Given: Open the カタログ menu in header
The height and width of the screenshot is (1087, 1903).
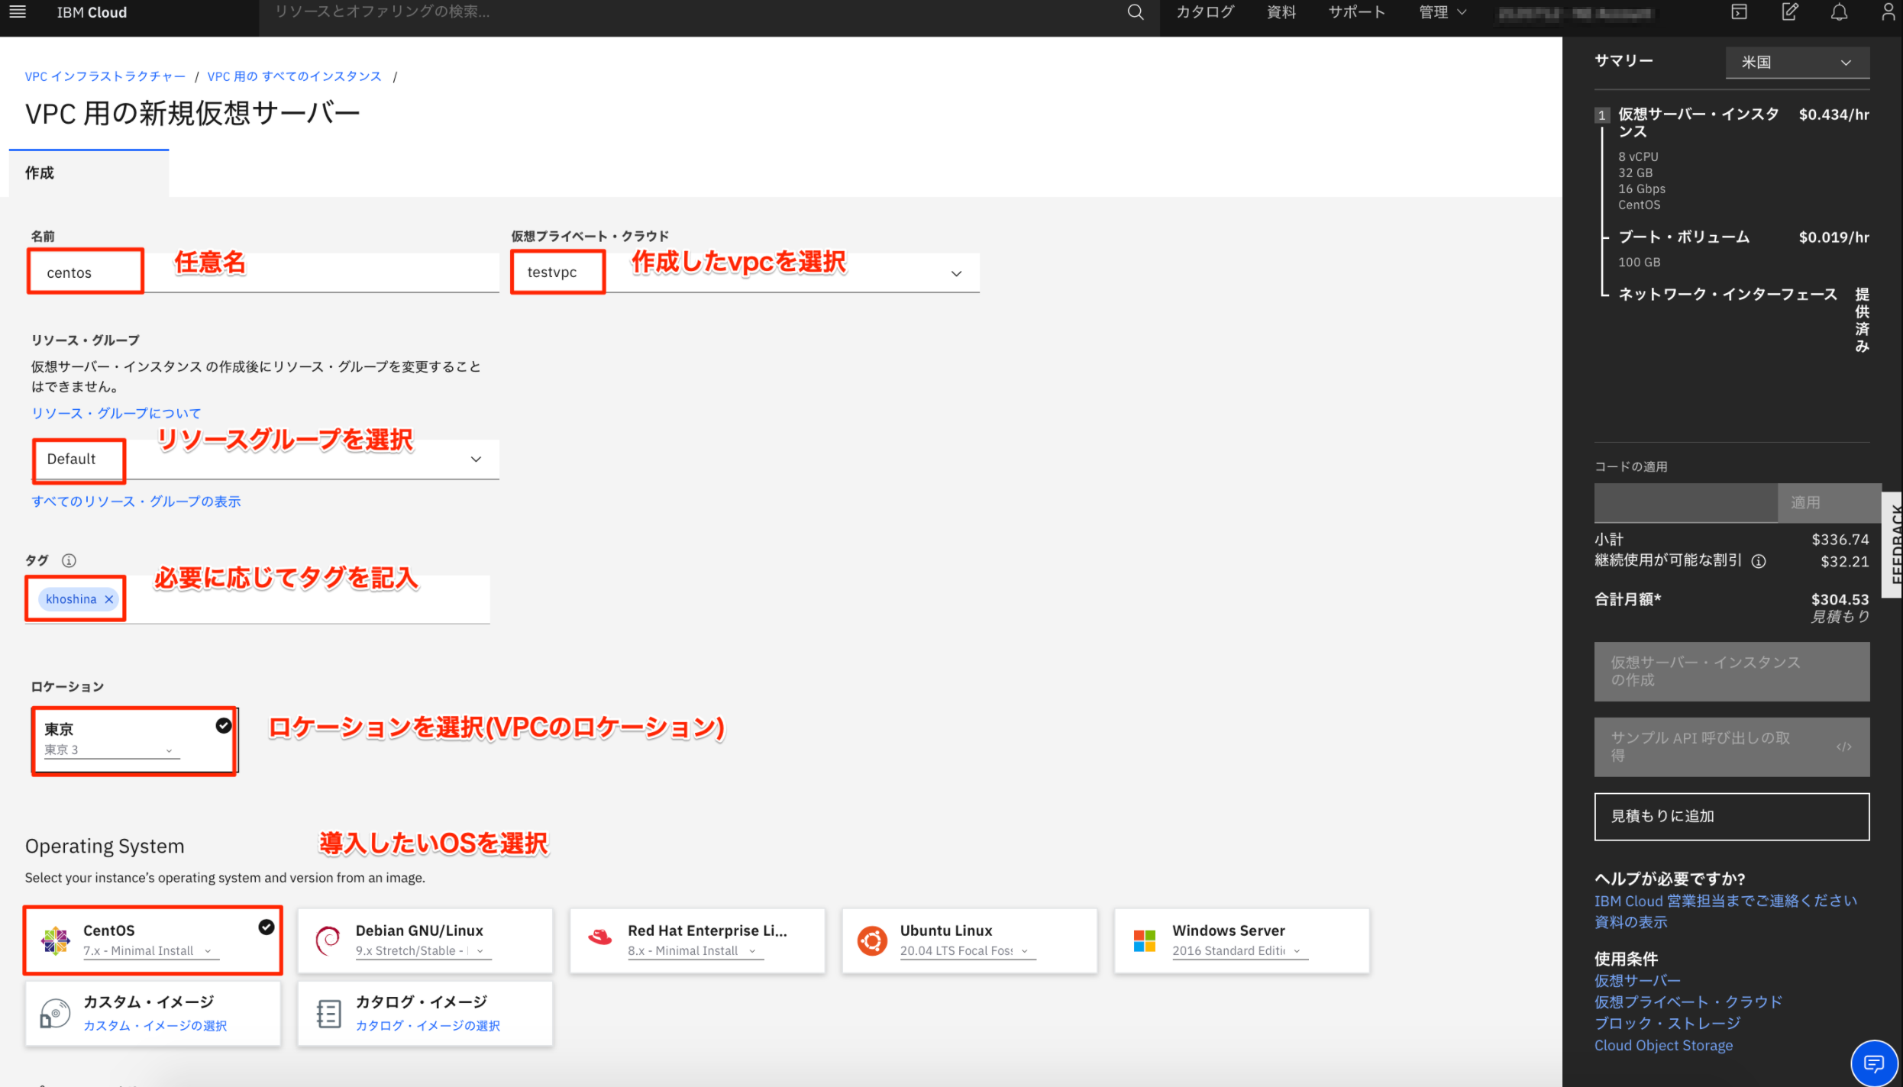Looking at the screenshot, I should [1204, 12].
